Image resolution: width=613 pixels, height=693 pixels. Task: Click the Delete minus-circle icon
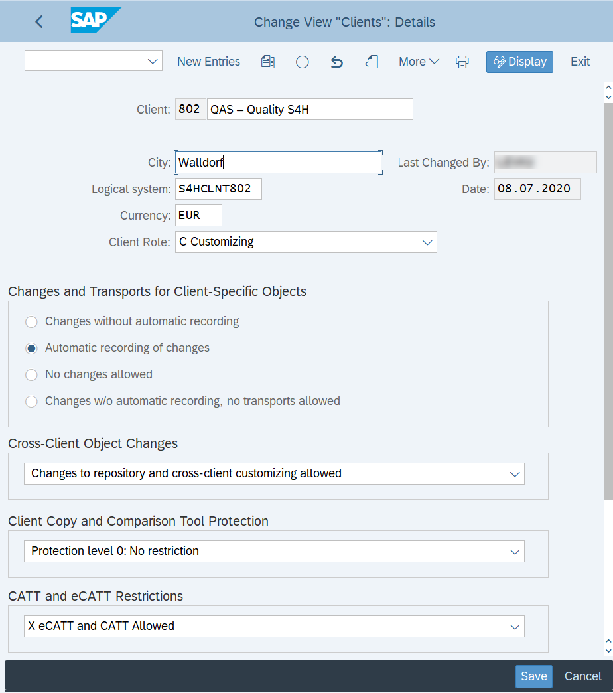tap(302, 62)
